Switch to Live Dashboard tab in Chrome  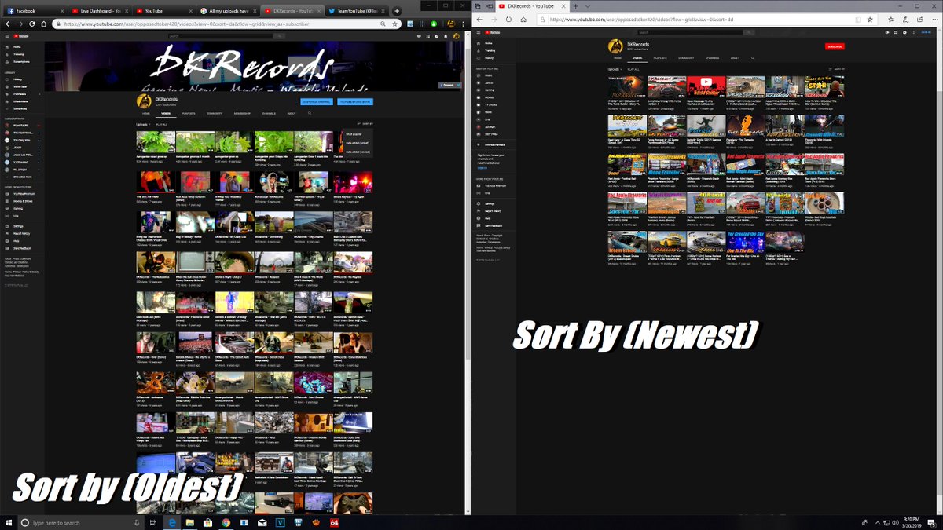coord(98,11)
